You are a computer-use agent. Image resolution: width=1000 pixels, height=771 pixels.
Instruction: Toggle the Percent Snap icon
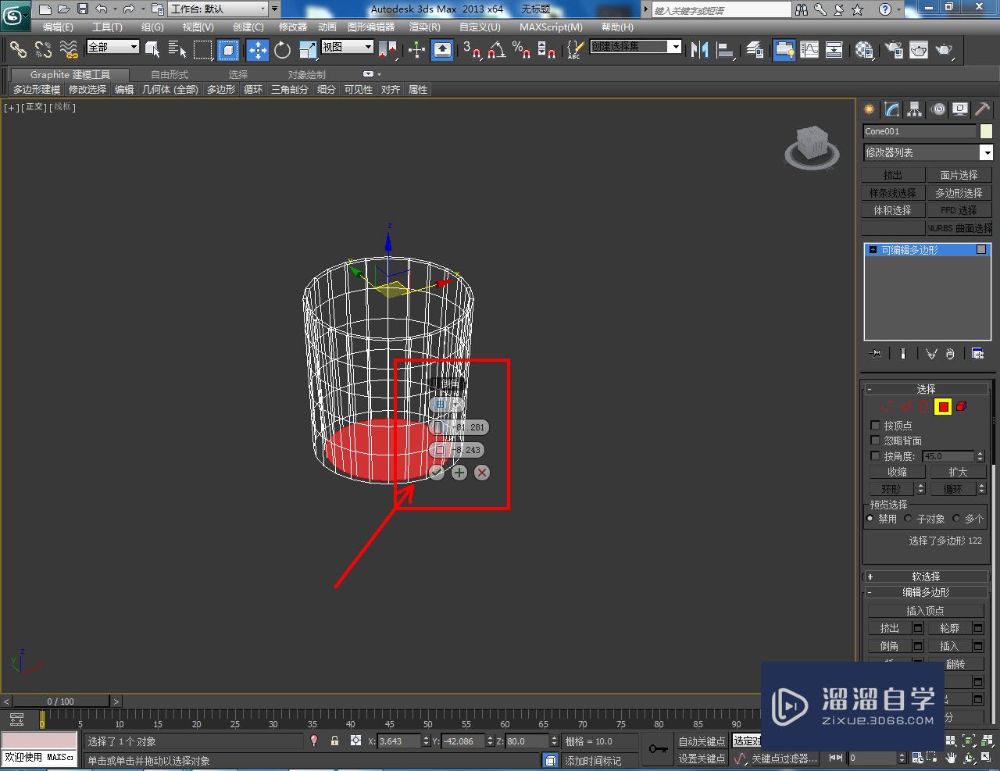point(521,50)
